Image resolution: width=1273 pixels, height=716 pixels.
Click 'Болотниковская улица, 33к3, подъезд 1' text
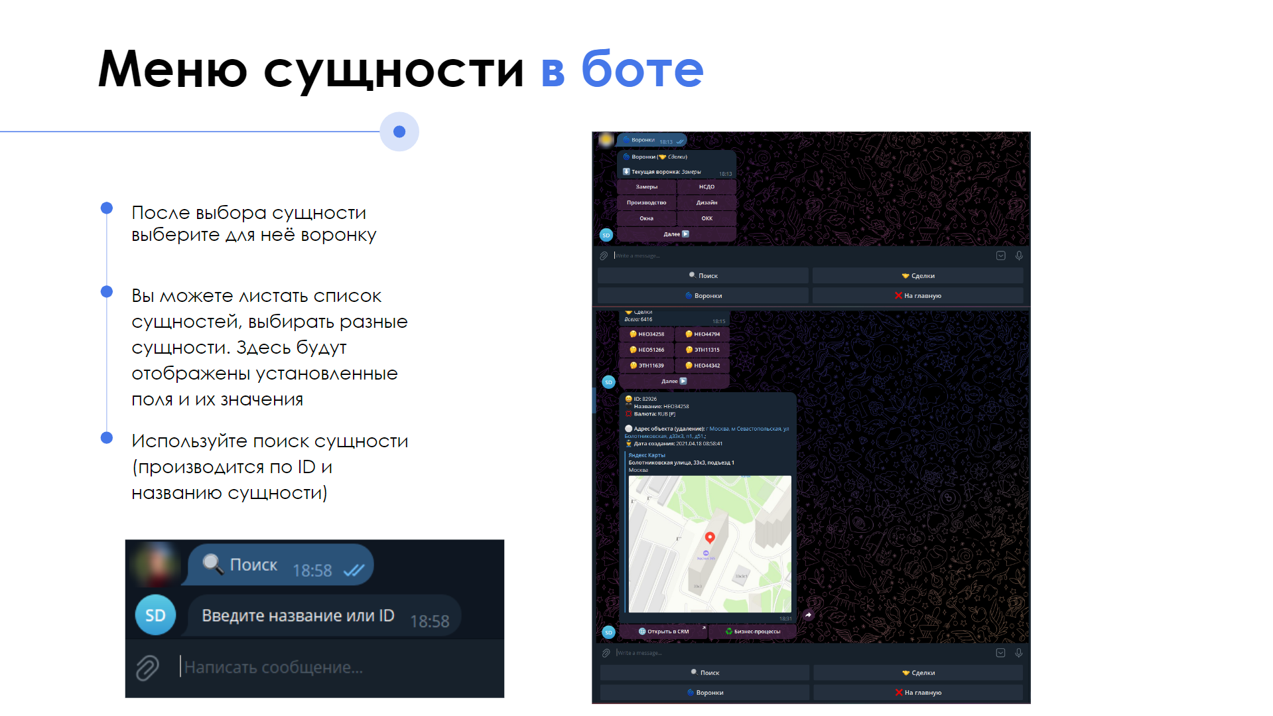681,463
